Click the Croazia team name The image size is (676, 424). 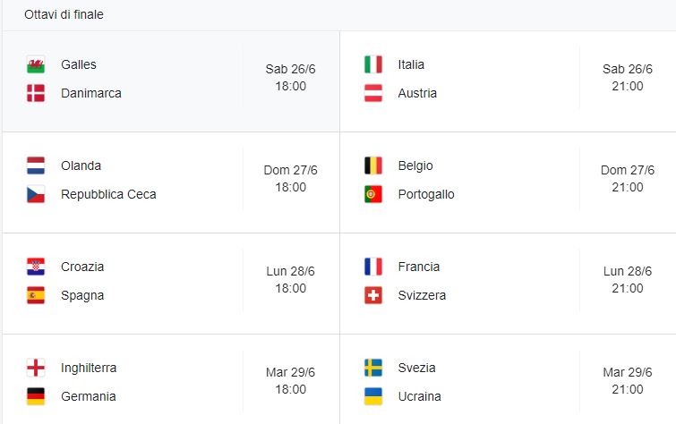[x=82, y=267]
